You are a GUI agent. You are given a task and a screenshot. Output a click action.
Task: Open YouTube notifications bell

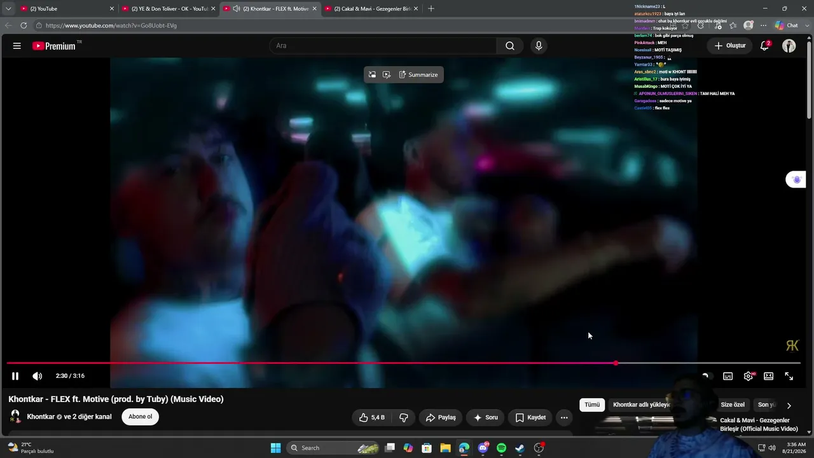(x=765, y=46)
